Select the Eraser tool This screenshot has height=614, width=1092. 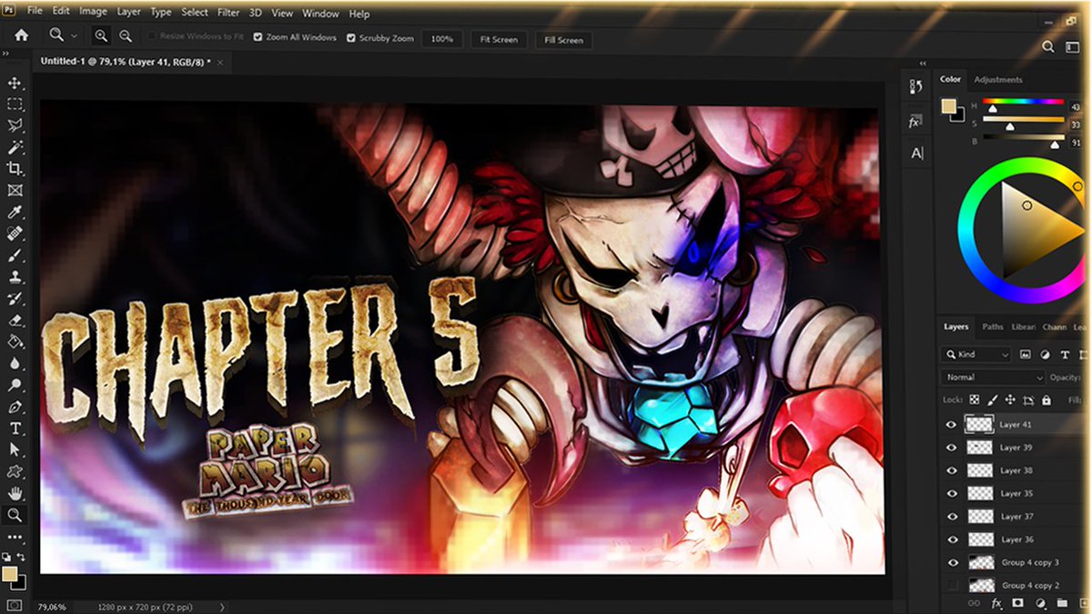[x=15, y=320]
